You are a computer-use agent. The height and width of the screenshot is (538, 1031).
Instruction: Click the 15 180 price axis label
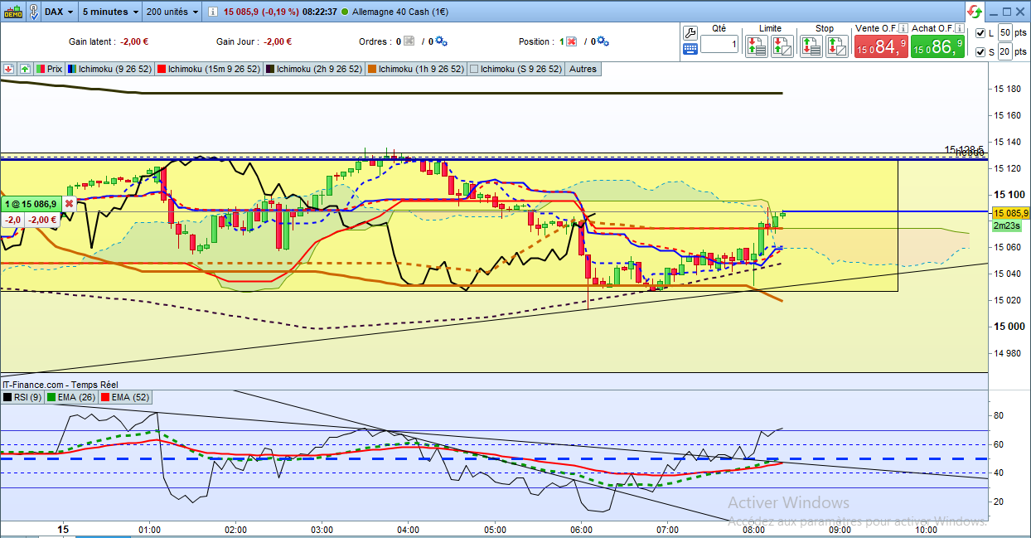[x=1008, y=90]
